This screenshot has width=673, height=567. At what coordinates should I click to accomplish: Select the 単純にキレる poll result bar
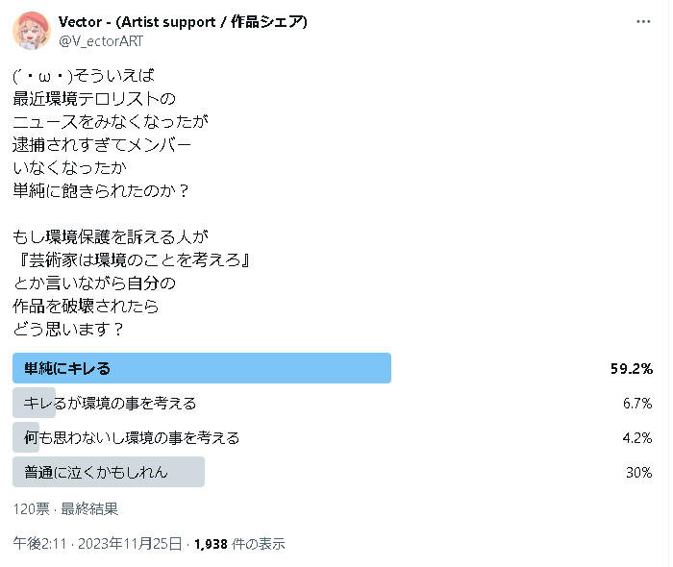[x=202, y=368]
